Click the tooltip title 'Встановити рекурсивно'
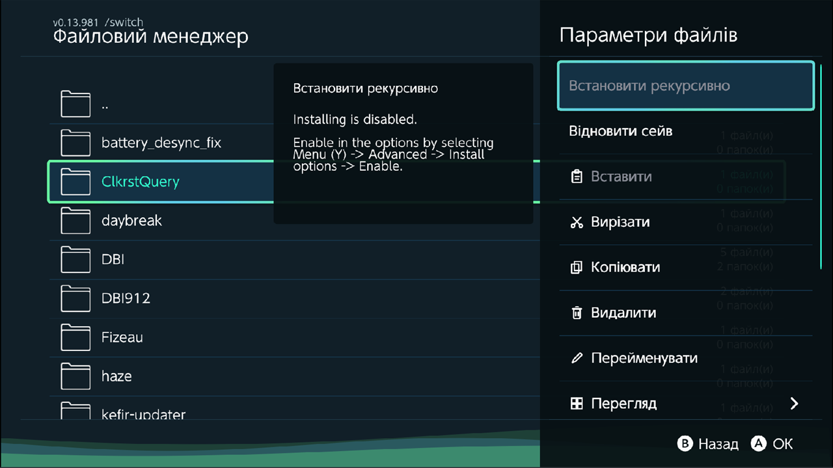This screenshot has width=833, height=468. click(x=365, y=88)
